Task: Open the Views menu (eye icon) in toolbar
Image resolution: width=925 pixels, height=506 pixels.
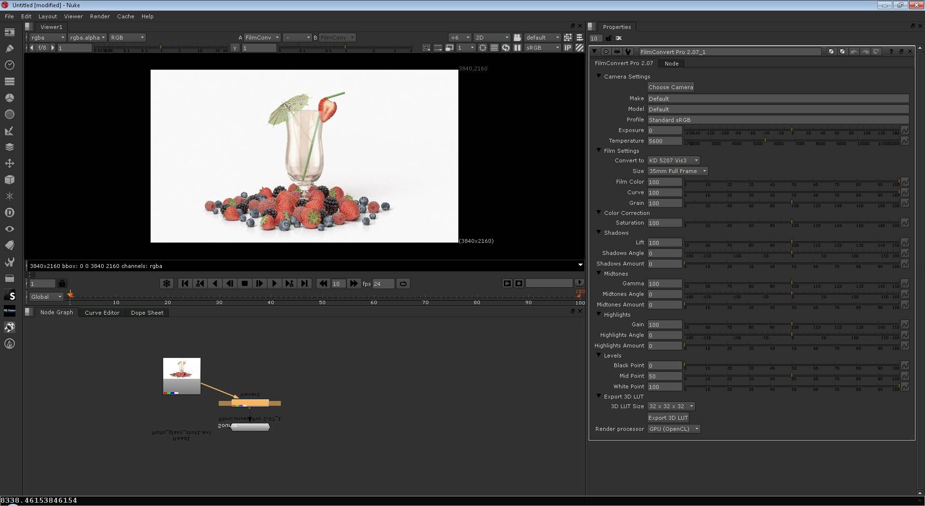Action: click(x=10, y=229)
